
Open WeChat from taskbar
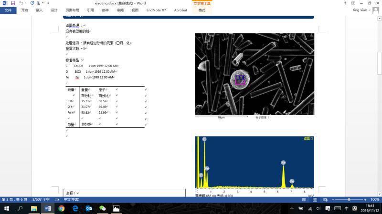pyautogui.click(x=103, y=208)
